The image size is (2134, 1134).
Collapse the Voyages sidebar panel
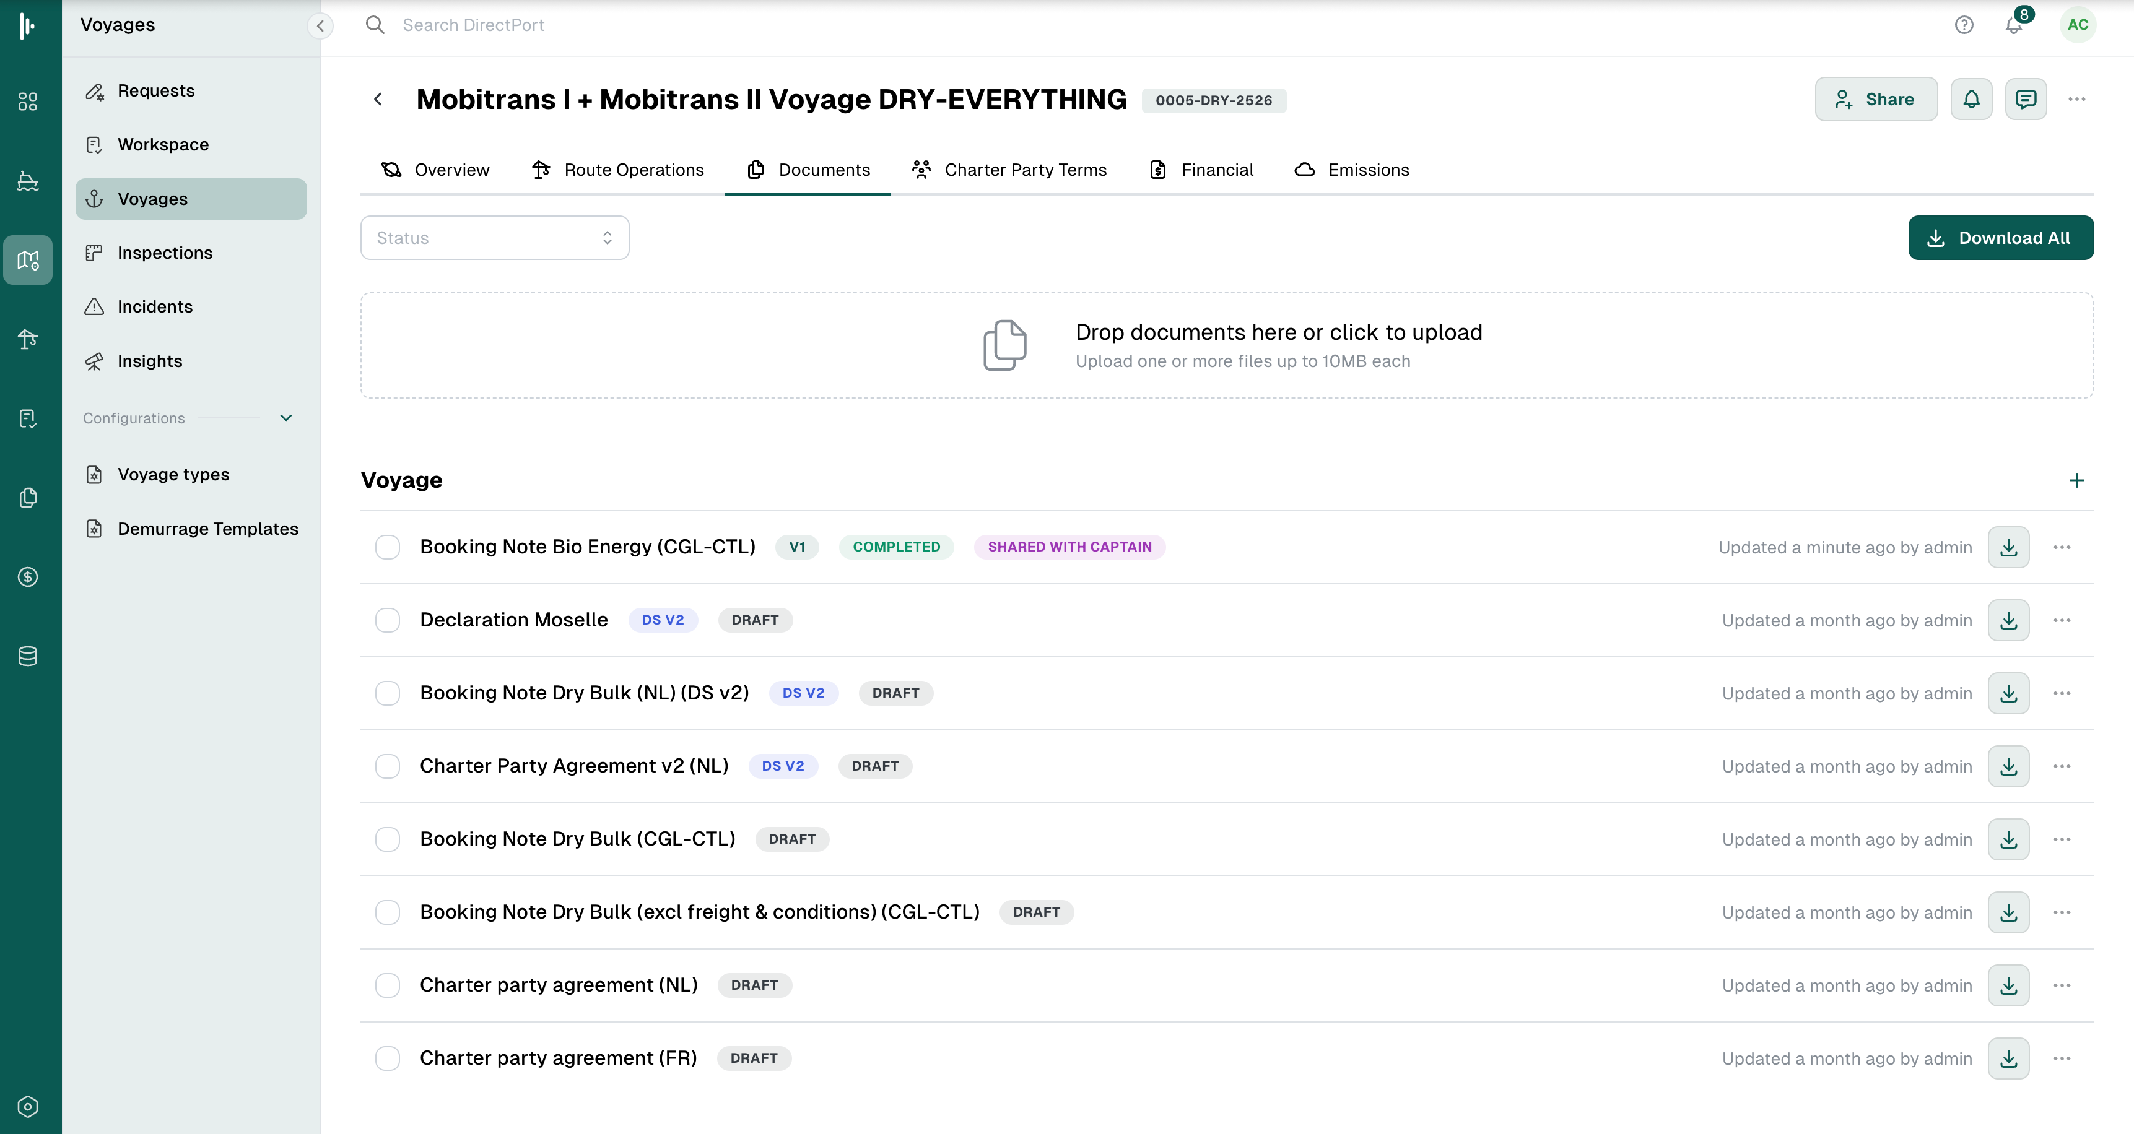tap(320, 25)
